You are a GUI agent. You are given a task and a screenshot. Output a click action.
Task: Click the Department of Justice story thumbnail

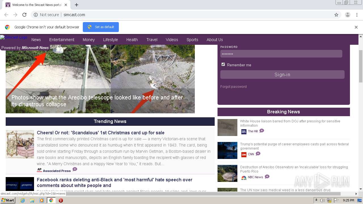click(227, 127)
